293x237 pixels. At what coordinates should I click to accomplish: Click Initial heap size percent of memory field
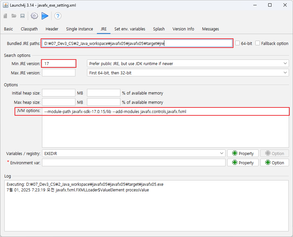coord(104,93)
